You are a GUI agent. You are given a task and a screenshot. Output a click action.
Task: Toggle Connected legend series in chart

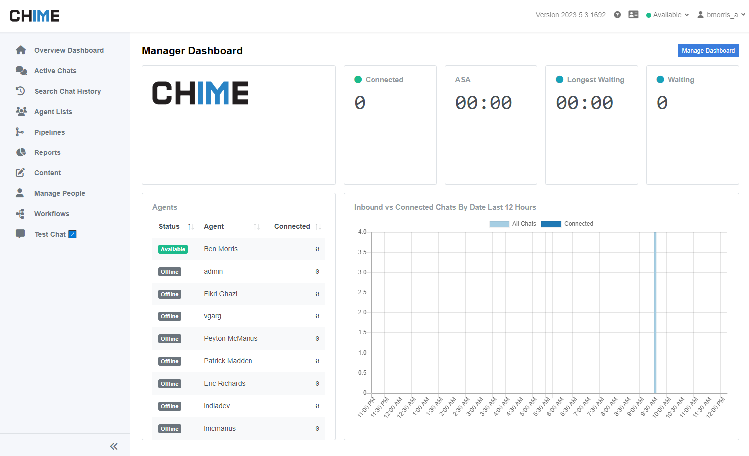coord(567,224)
